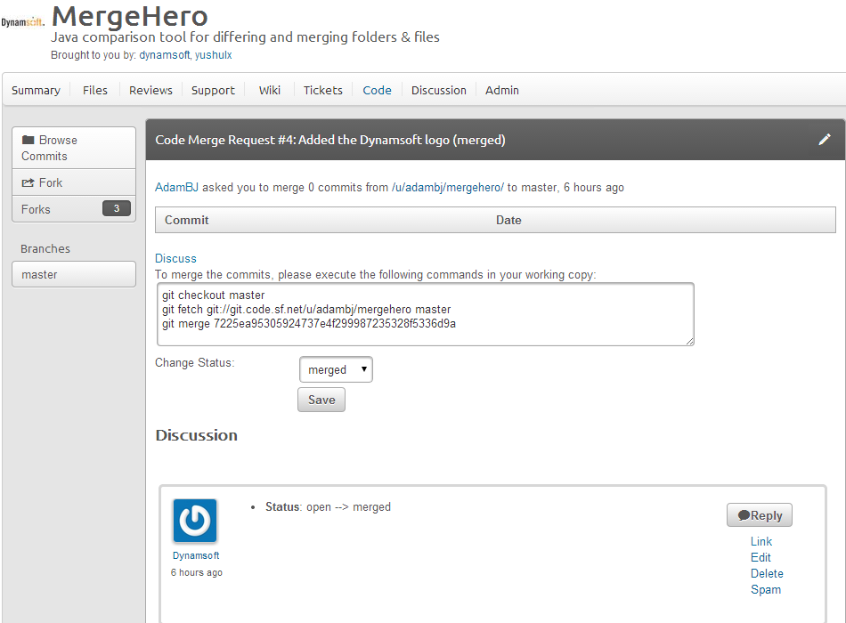Viewport: 846px width, 623px height.
Task: Select the master branch in sidebar
Action: pos(73,274)
